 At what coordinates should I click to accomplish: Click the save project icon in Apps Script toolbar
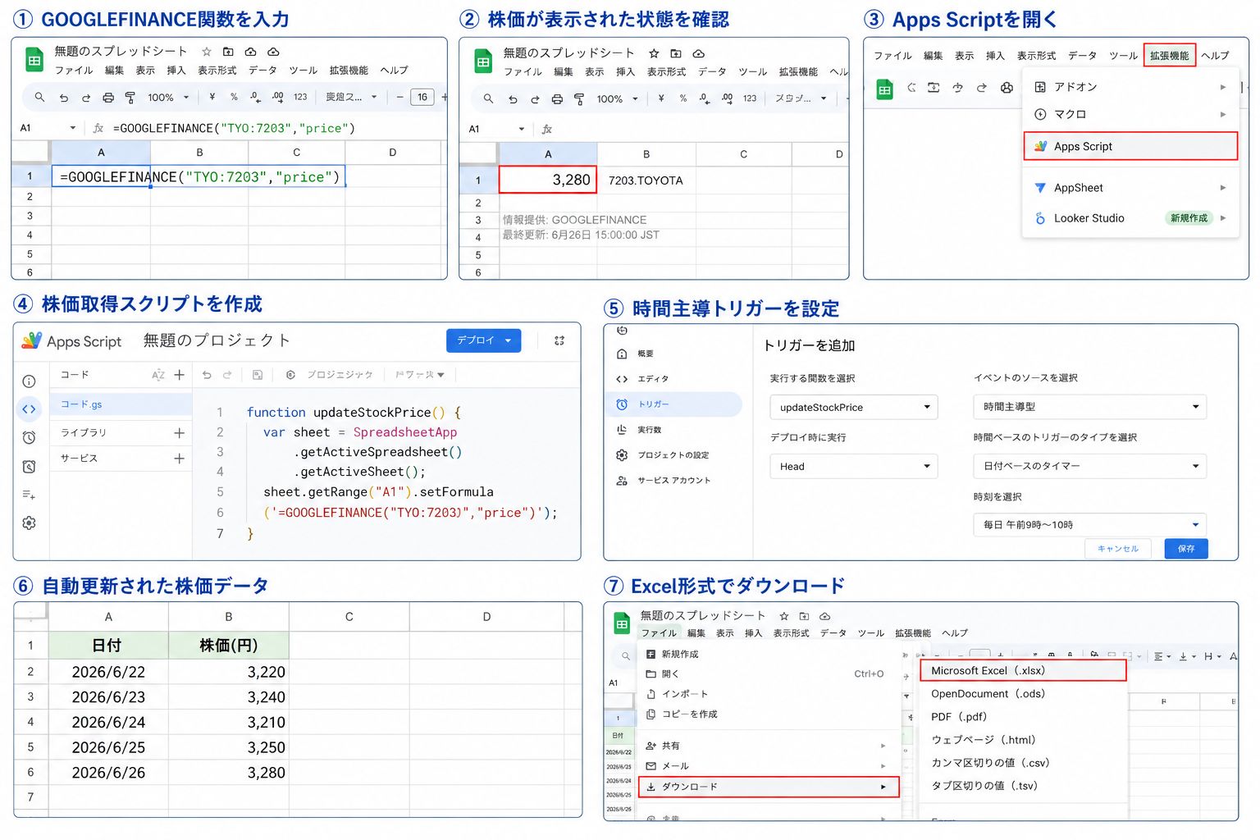(258, 375)
